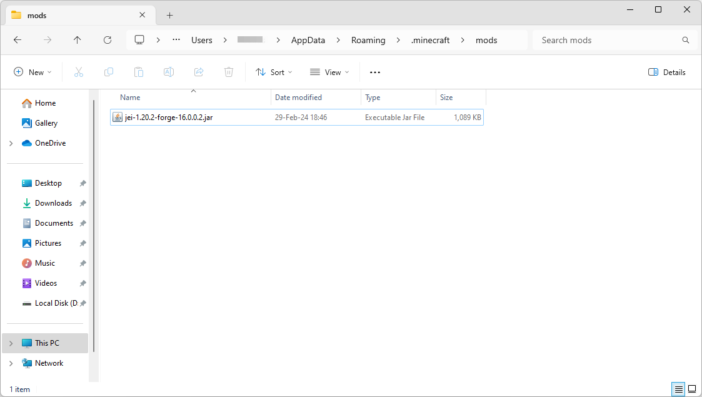Image resolution: width=702 pixels, height=397 pixels.
Task: Click the Paste icon
Action: (x=139, y=72)
